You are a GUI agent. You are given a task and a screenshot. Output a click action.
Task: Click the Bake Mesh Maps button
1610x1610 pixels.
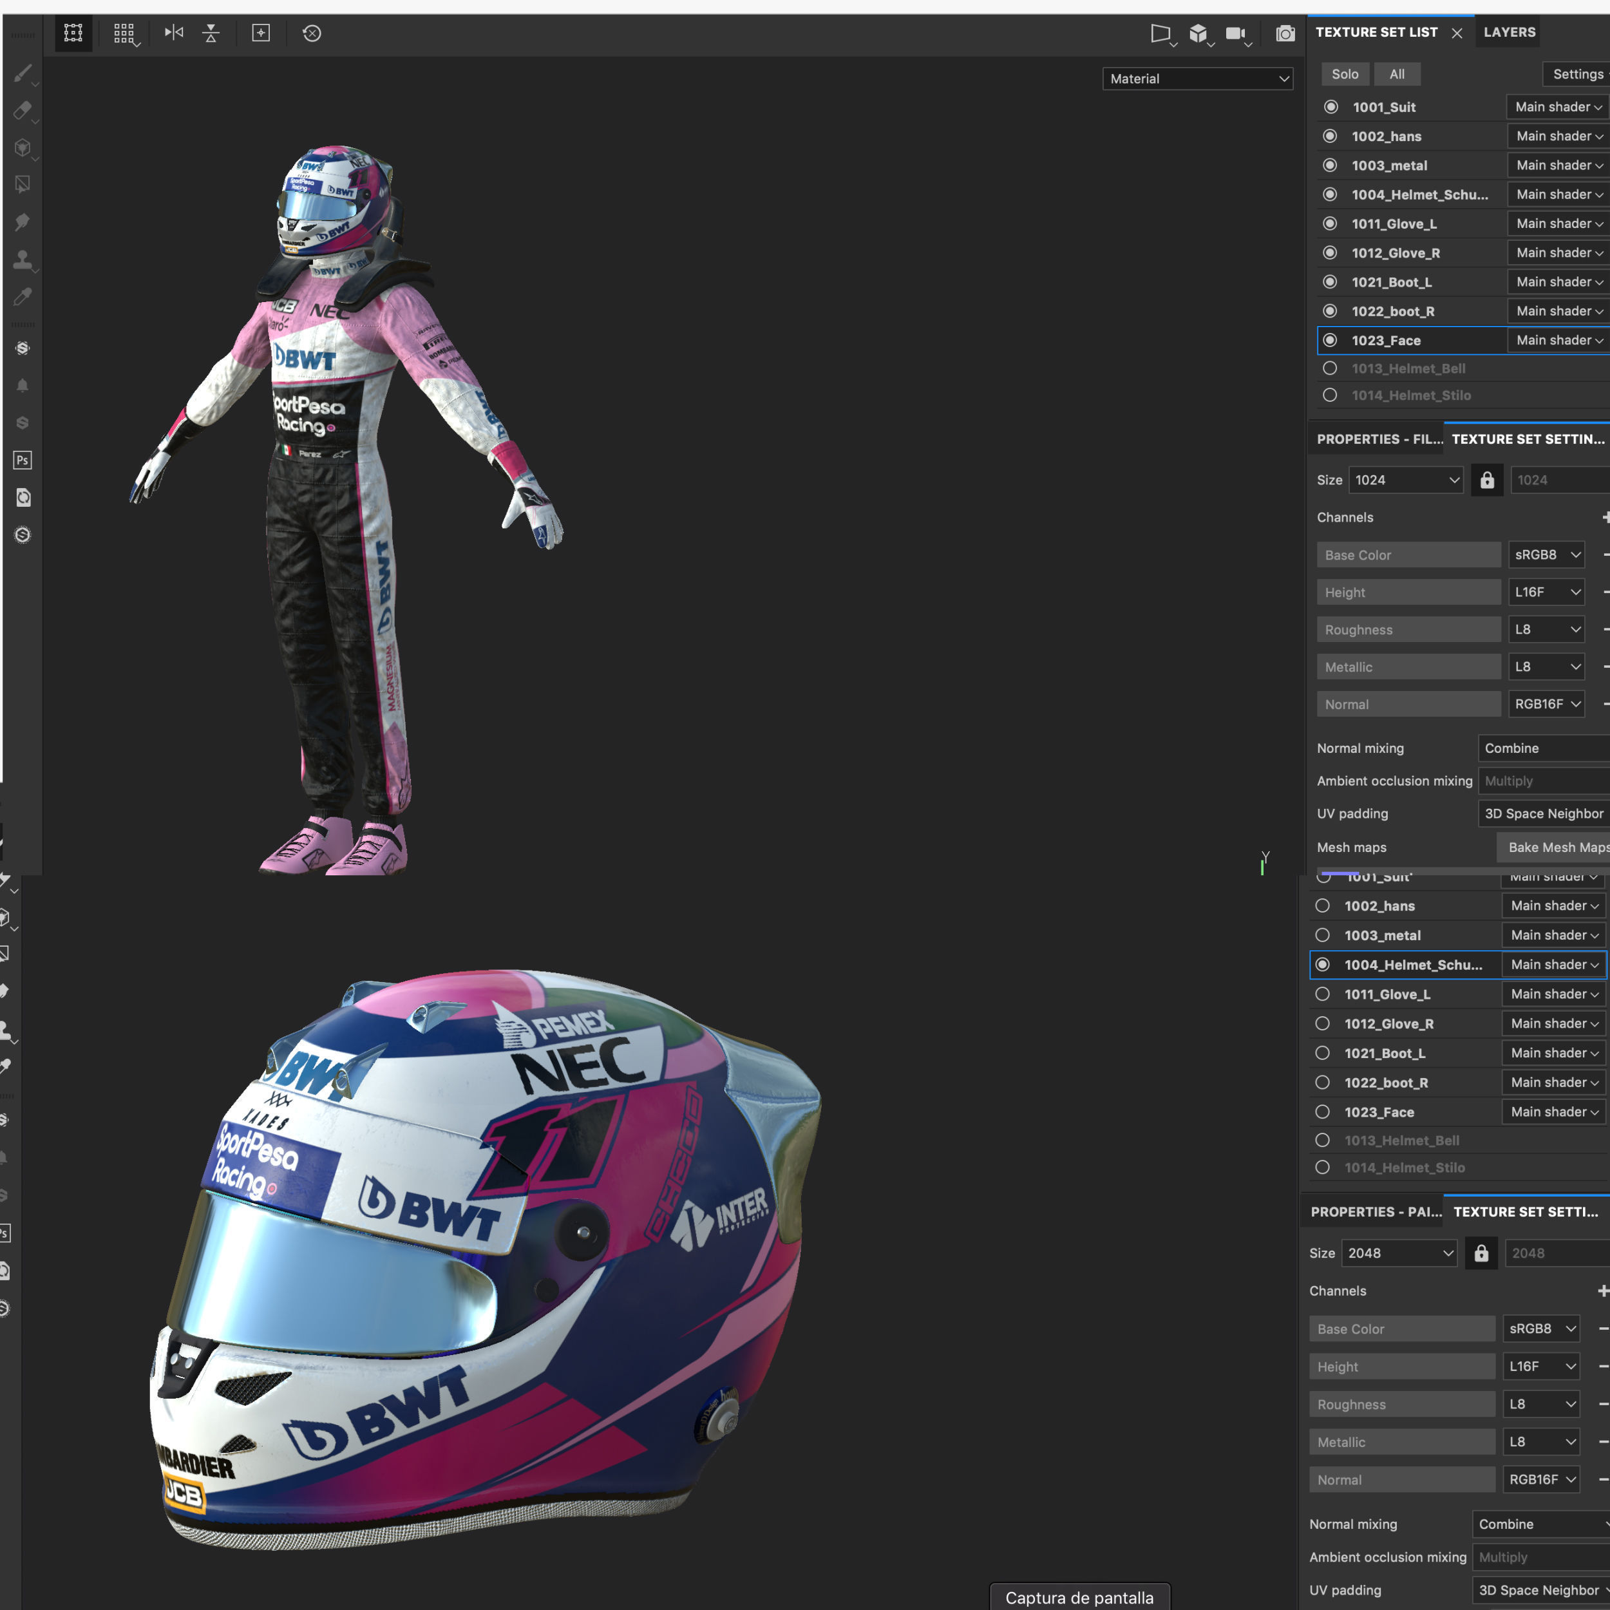point(1554,848)
